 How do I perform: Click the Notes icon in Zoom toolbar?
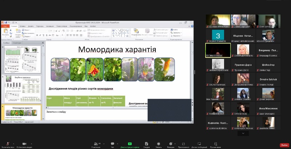coord(215,144)
